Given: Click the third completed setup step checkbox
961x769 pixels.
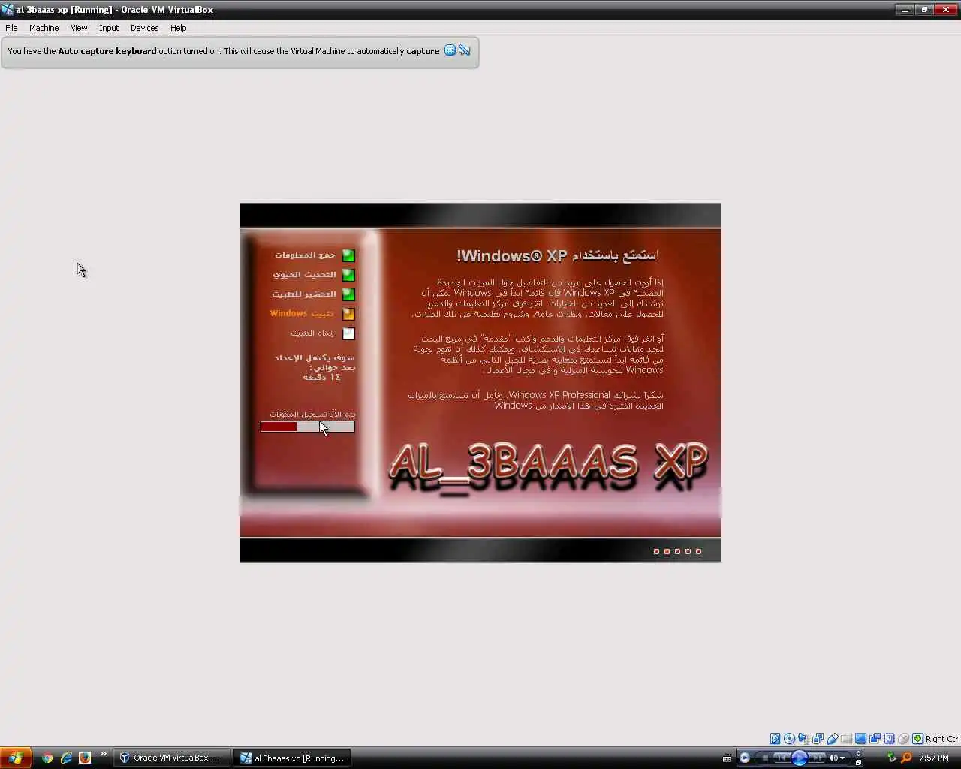Looking at the screenshot, I should pyautogui.click(x=348, y=294).
